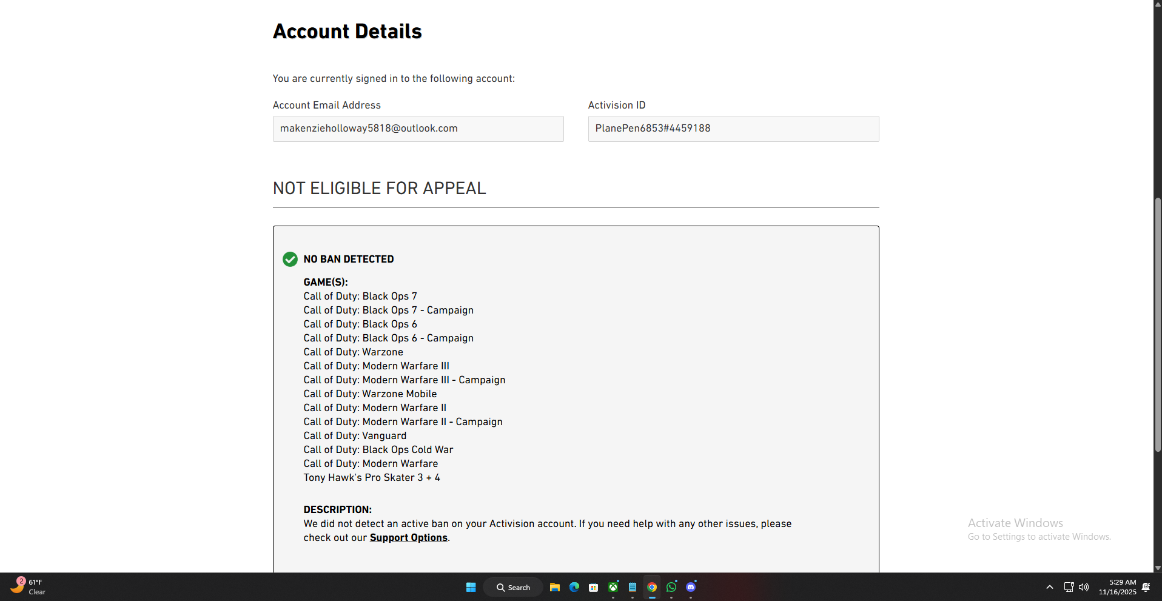1162x601 pixels.
Task: Open Discord from the taskbar
Action: 691,587
